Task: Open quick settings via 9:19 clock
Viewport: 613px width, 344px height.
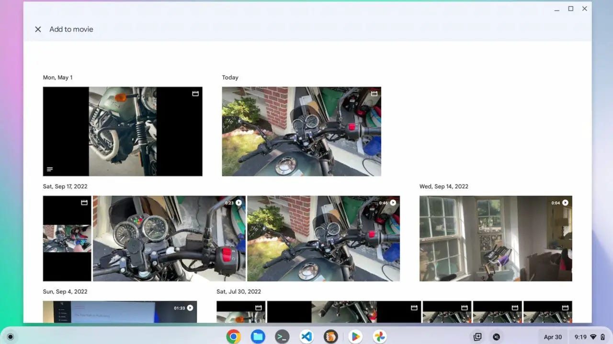Action: [x=589, y=337]
